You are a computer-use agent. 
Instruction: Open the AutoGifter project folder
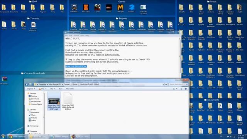[73, 26]
